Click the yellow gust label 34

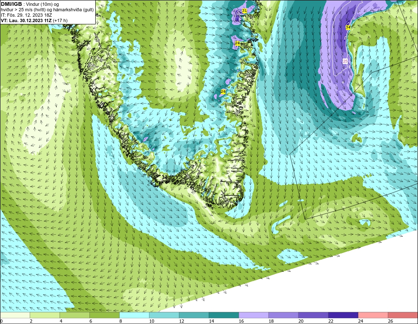click(348, 27)
